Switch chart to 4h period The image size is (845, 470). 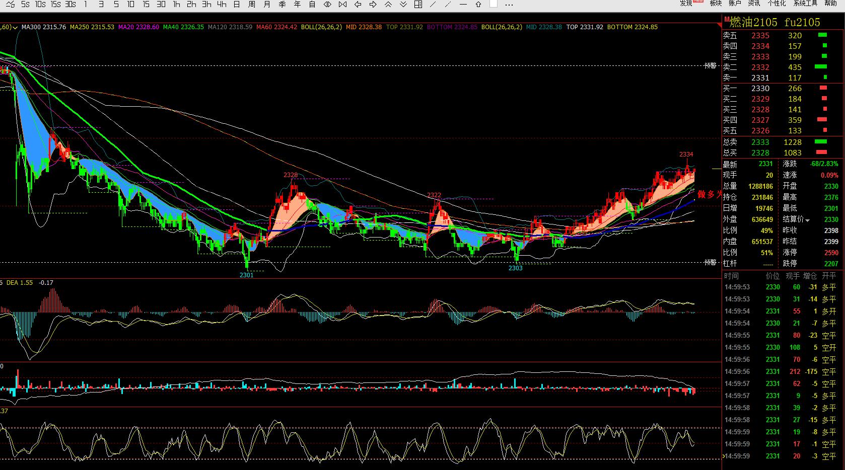click(x=222, y=4)
